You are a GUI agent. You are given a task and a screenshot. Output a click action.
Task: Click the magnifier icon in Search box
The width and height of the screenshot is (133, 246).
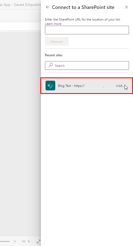coord(51,65)
